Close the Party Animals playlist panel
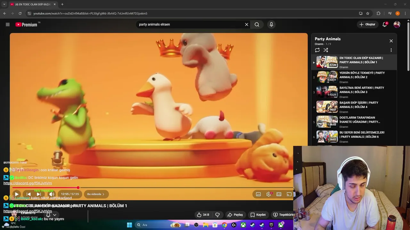Image resolution: width=410 pixels, height=230 pixels. [x=391, y=41]
